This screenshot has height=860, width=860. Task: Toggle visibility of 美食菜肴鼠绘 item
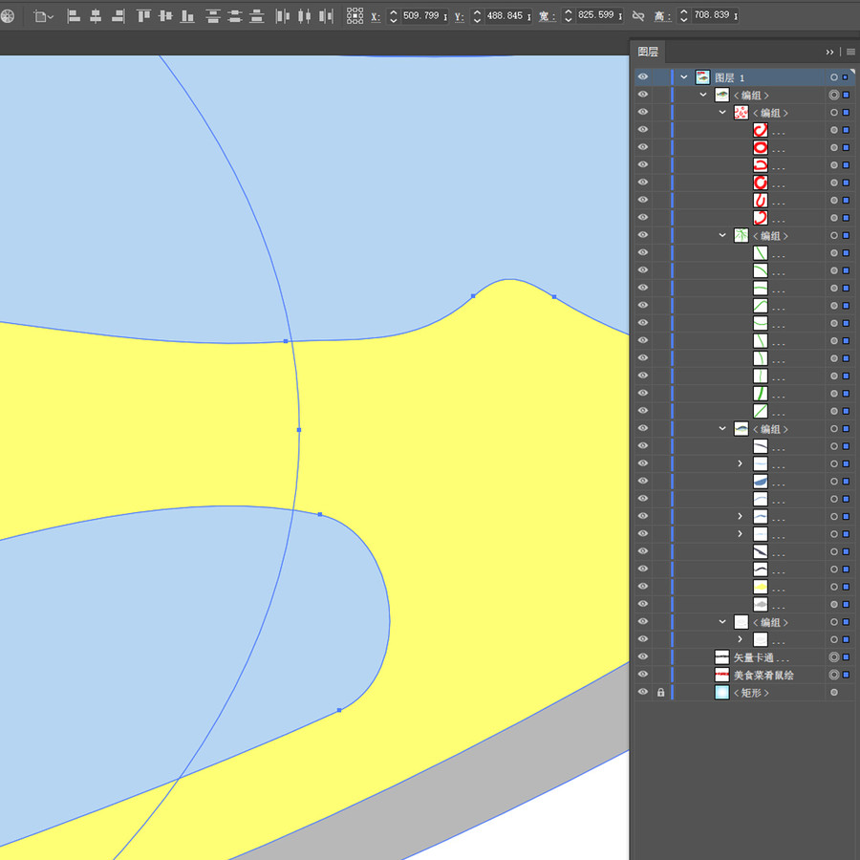(643, 674)
